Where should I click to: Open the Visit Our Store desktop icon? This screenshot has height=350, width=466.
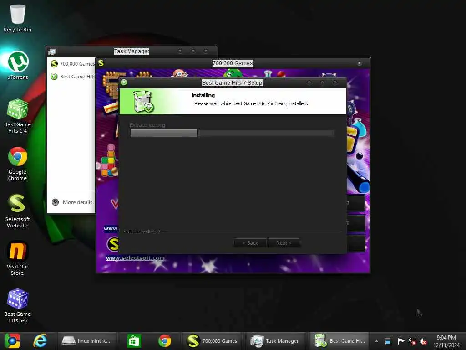coord(18,258)
